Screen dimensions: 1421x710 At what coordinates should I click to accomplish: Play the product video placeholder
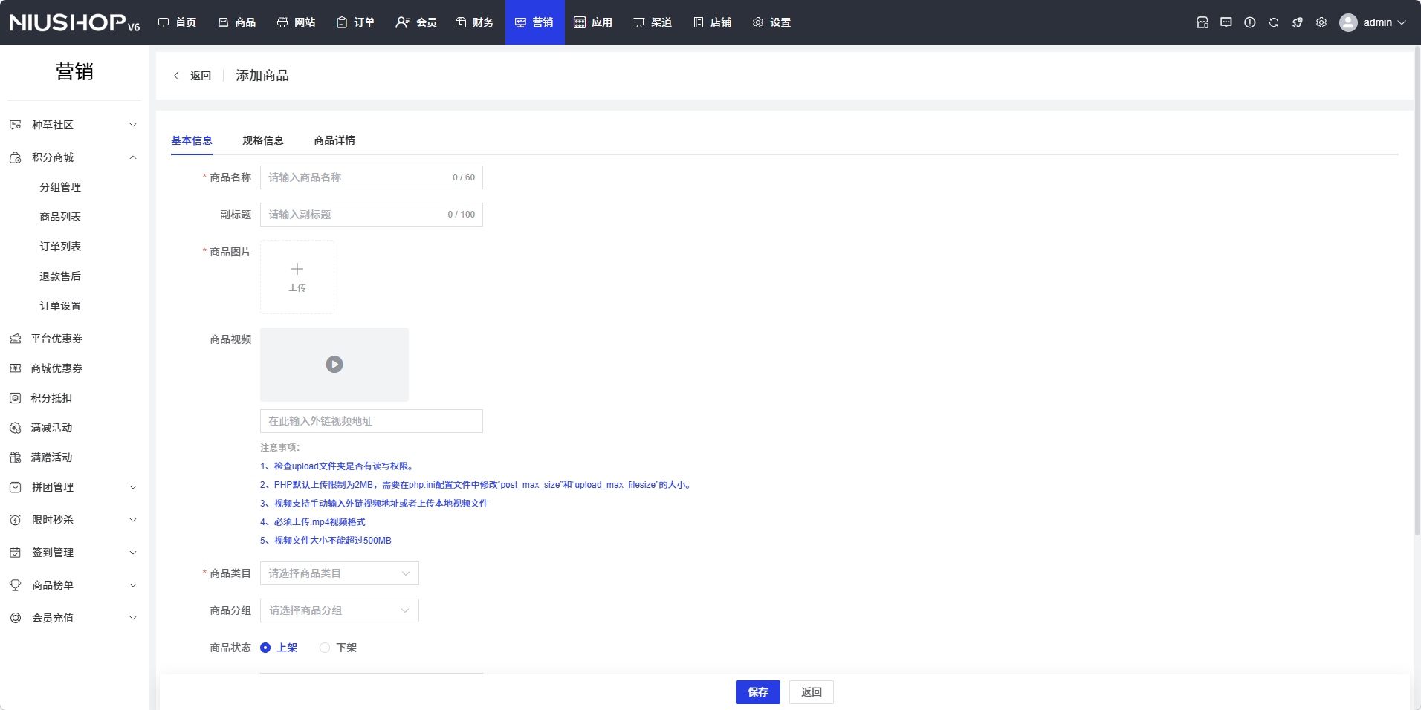pyautogui.click(x=334, y=365)
